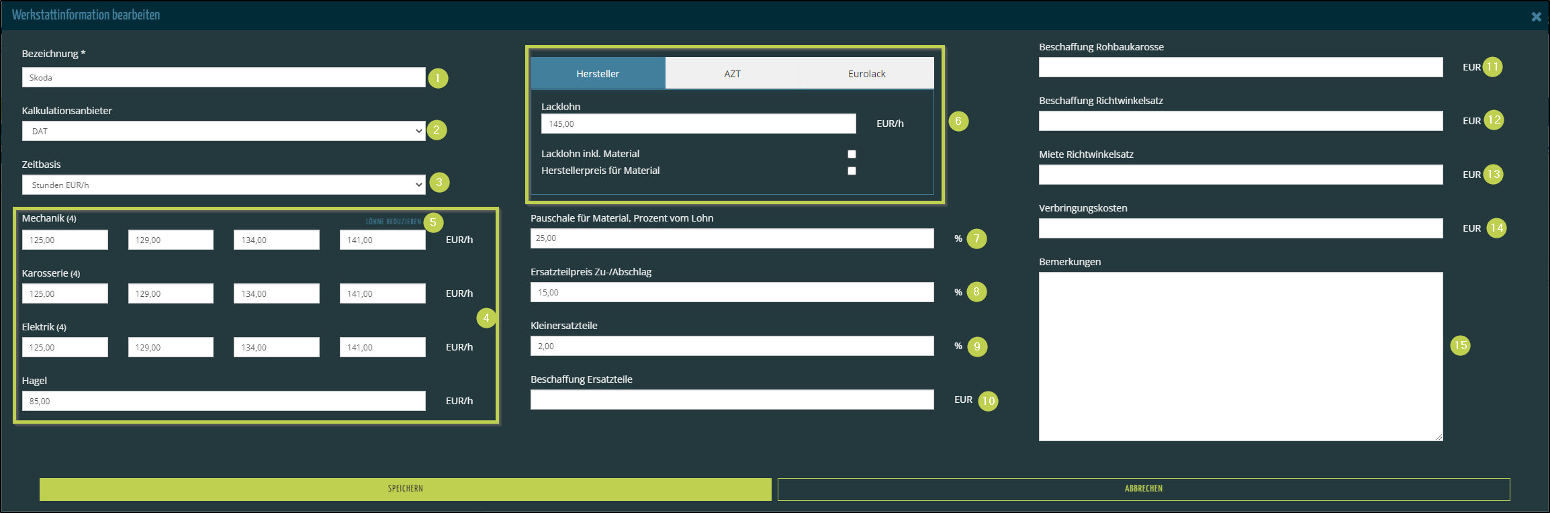Open the Kalkulationsanbieter dropdown showing DAT
This screenshot has height=513, width=1550.
click(x=224, y=131)
